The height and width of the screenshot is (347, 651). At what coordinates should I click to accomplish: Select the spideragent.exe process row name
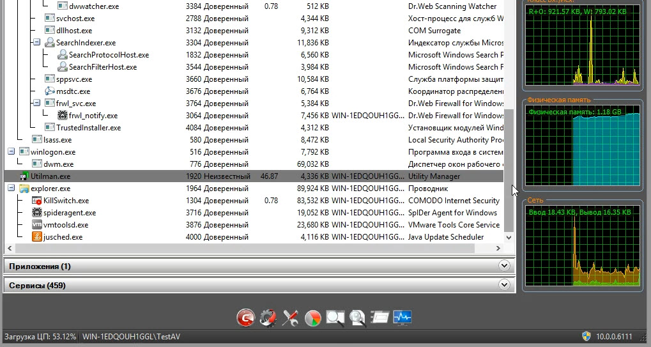pyautogui.click(x=70, y=213)
